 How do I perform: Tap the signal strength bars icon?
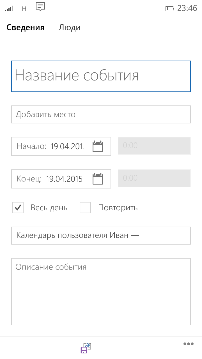(x=9, y=9)
